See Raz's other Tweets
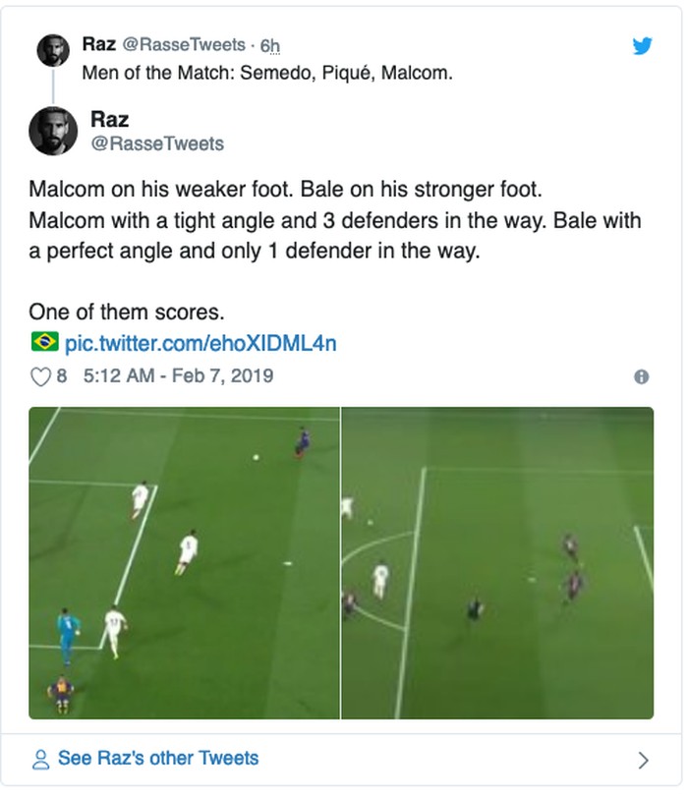Viewport: 688px width, 800px height. 157,759
